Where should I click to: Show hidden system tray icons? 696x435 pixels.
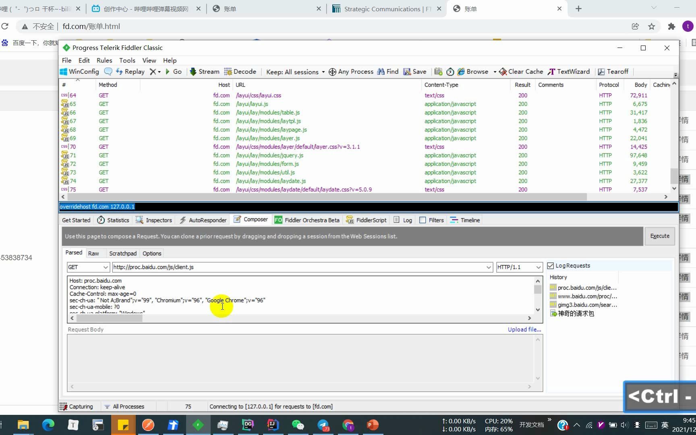tap(576, 425)
